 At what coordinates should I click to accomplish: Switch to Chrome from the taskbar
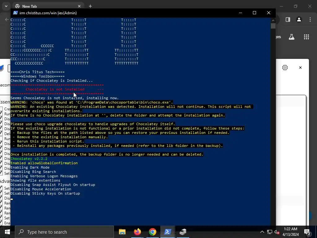[x=153, y=232]
